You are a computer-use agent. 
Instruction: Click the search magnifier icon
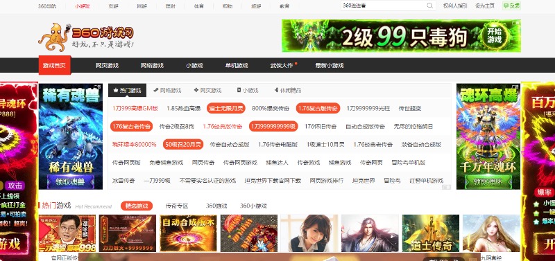tap(429, 6)
